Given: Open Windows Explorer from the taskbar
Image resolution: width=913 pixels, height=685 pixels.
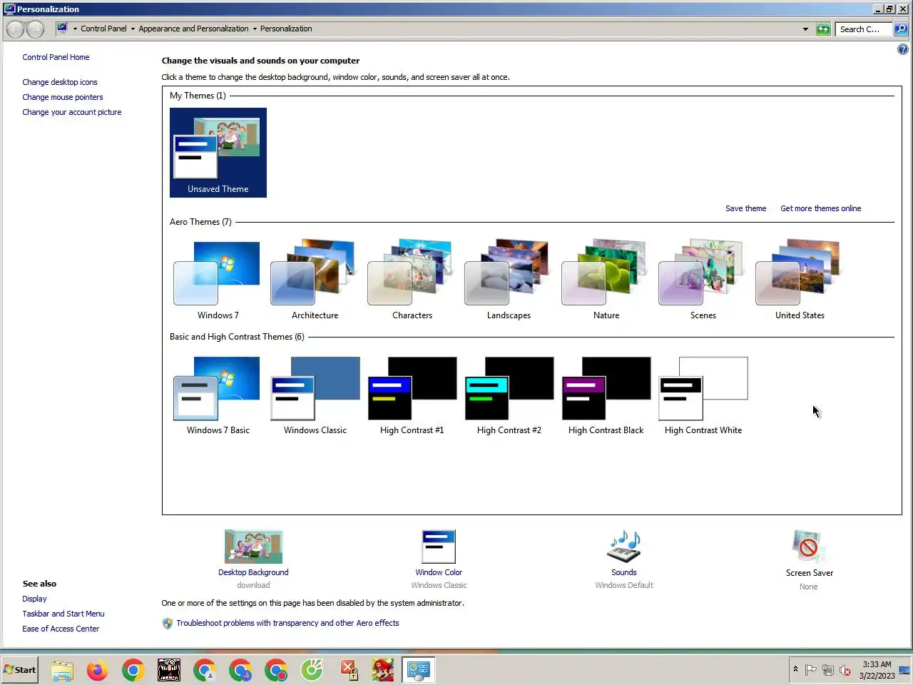Looking at the screenshot, I should tap(62, 671).
